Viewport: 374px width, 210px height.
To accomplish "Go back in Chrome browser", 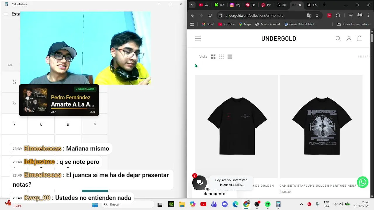I will click(x=193, y=15).
